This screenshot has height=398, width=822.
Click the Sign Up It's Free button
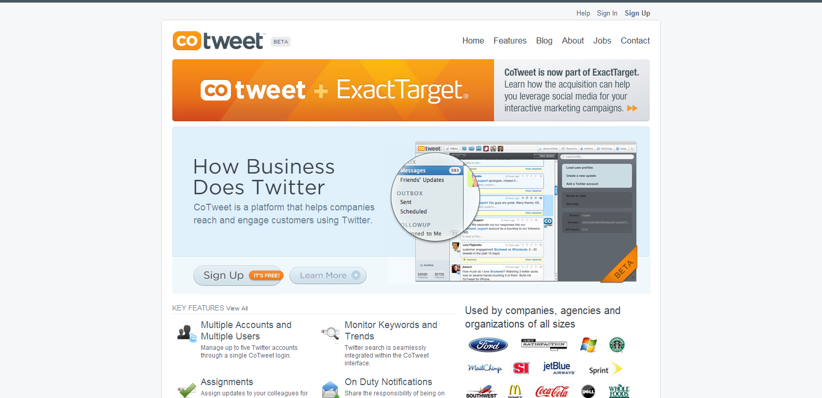click(x=239, y=275)
